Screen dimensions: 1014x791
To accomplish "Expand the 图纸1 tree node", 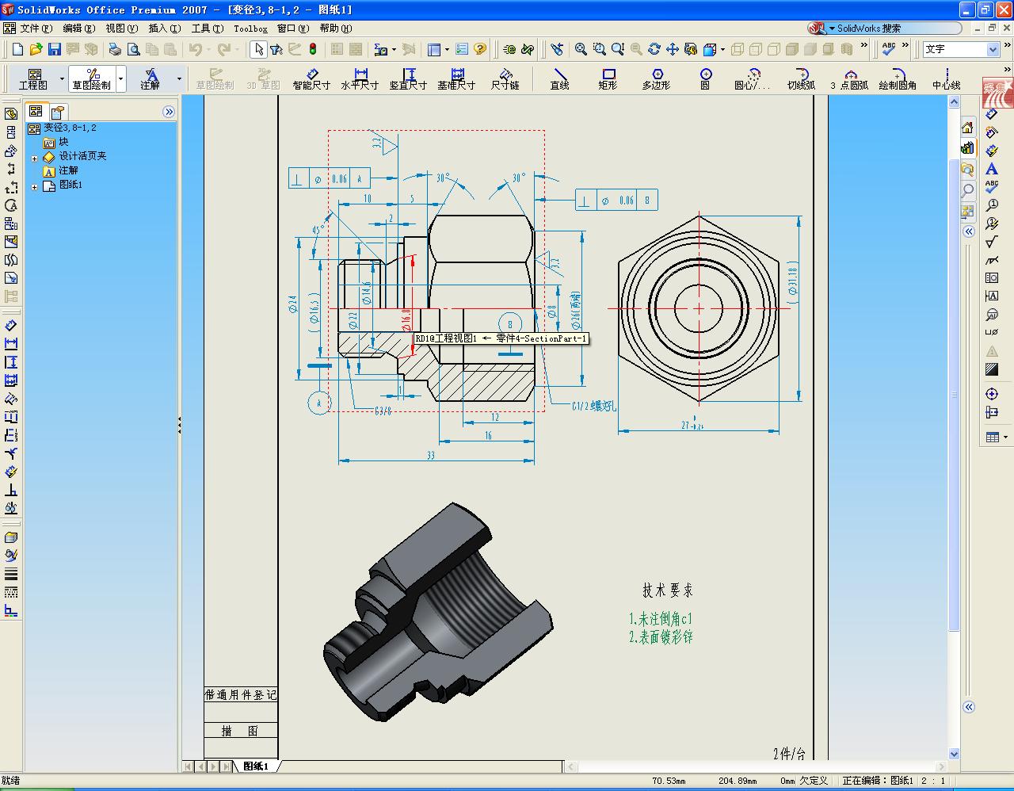I will click(35, 187).
